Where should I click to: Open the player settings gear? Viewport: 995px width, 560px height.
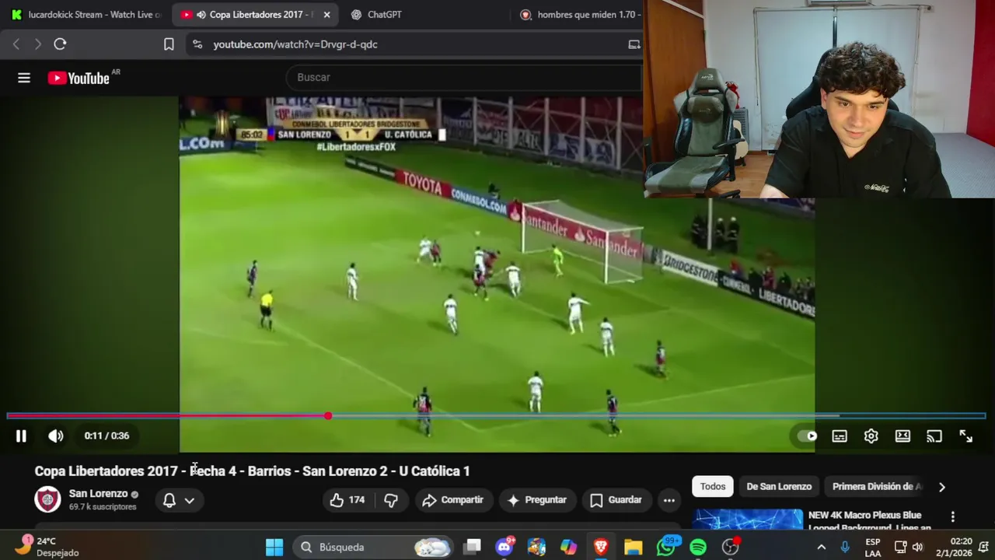871,436
